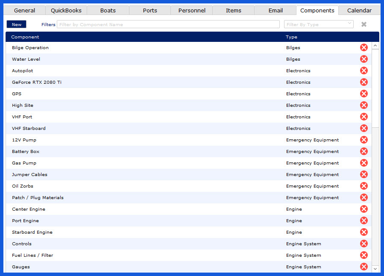
Task: Delete the Gauges component
Action: pos(364,267)
